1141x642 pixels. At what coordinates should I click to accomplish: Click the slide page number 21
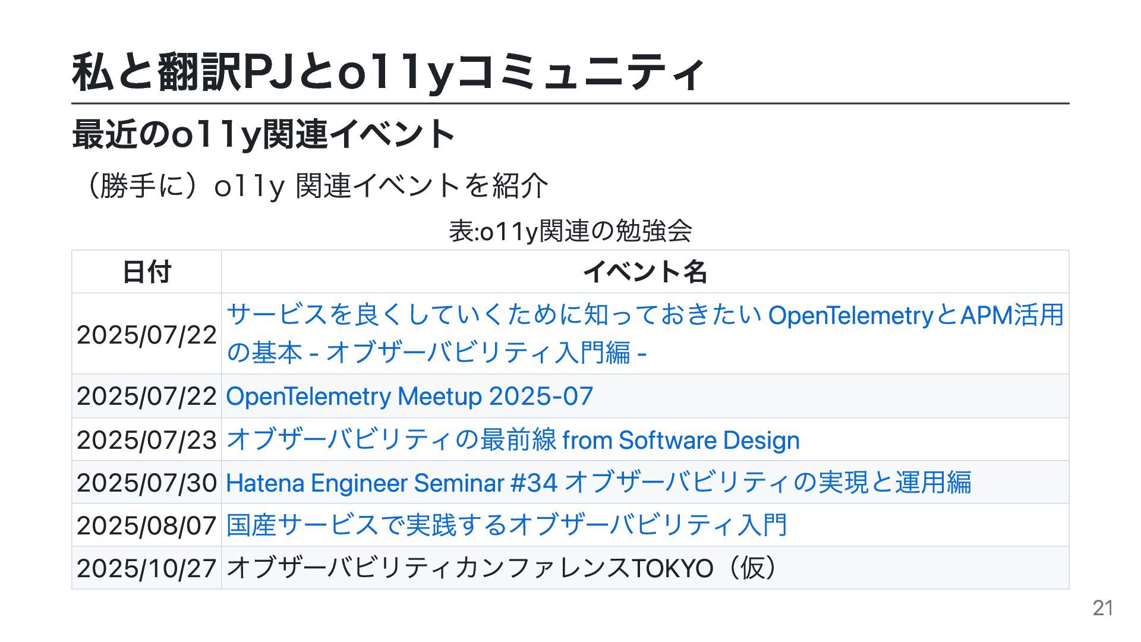[x=1103, y=608]
